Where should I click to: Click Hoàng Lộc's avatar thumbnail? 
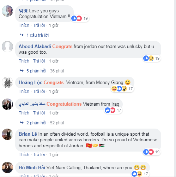[7, 82]
